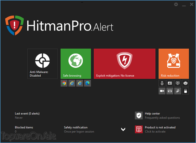The image size is (196, 143).
Task: Click the Google Chrome browser icon
Action: (64, 83)
